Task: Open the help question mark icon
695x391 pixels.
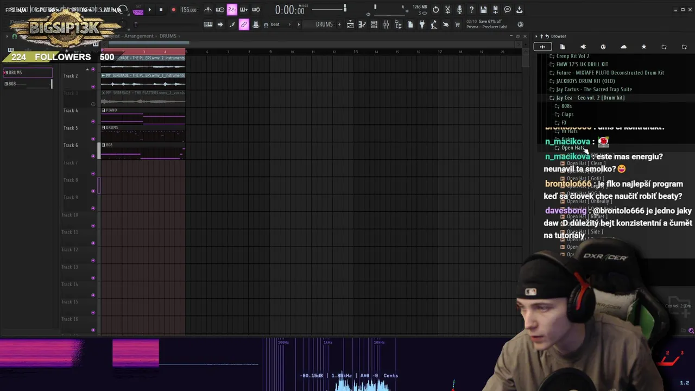Action: point(471,10)
